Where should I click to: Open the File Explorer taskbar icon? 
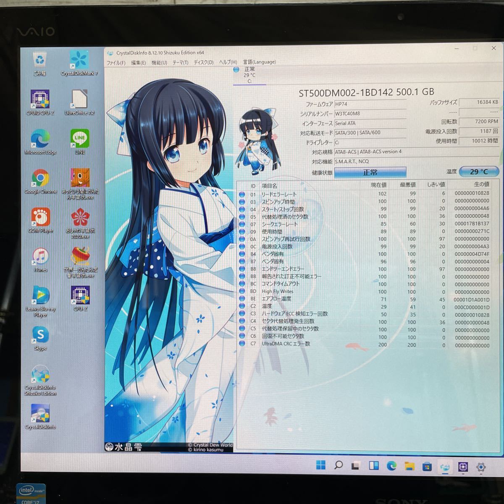pos(409,466)
